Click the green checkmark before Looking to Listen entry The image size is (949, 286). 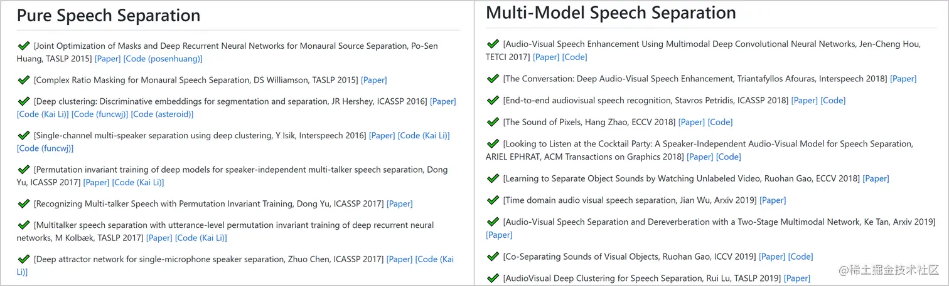pyautogui.click(x=493, y=143)
